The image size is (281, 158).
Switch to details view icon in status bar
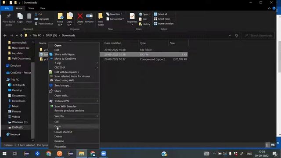[267, 145]
